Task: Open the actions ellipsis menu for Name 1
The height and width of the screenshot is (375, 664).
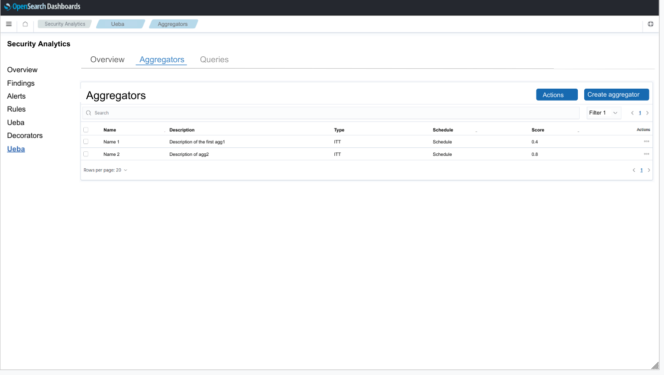Action: click(x=646, y=141)
